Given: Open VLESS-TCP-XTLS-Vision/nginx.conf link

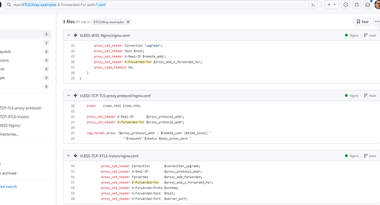Looking at the screenshot, I should click(x=109, y=156).
